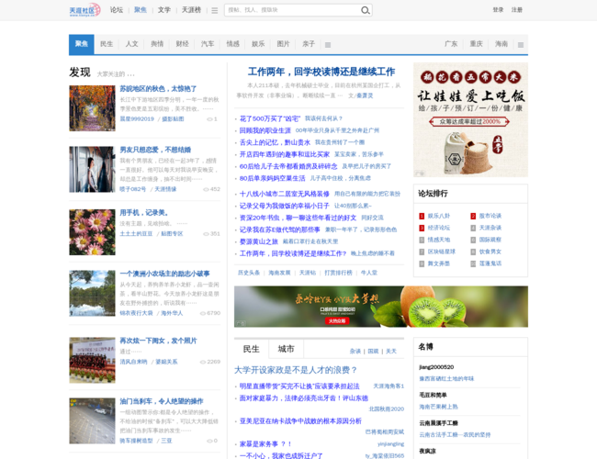Open the 论坛 header link
The height and width of the screenshot is (459, 597).
coord(117,10)
